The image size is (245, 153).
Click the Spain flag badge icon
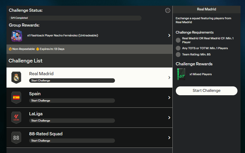[16, 98]
